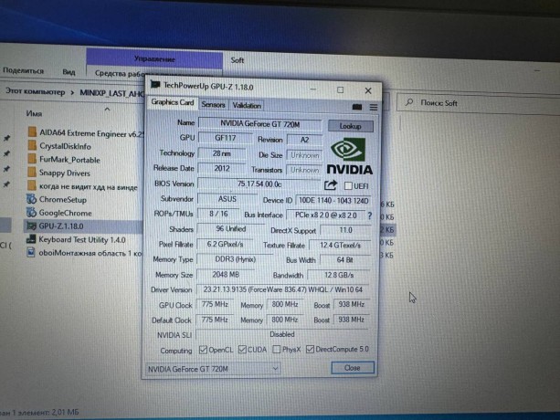Click the pin icon beside AIDA64 row
Image resolution: width=560 pixels, height=420 pixels.
click(x=6, y=138)
